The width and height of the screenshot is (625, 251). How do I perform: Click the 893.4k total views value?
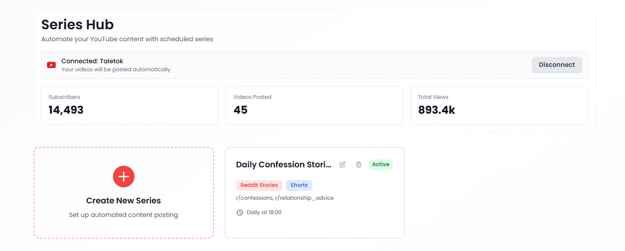coord(436,110)
